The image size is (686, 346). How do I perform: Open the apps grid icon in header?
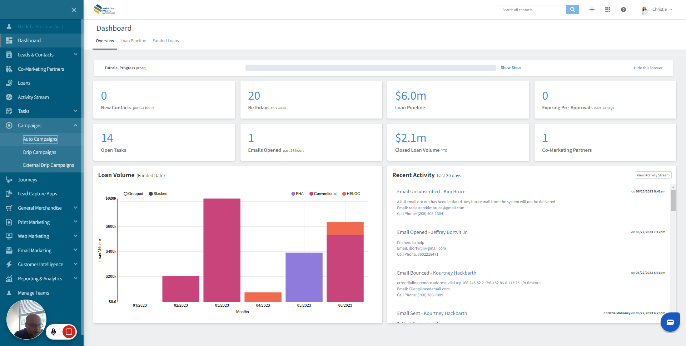coord(608,10)
